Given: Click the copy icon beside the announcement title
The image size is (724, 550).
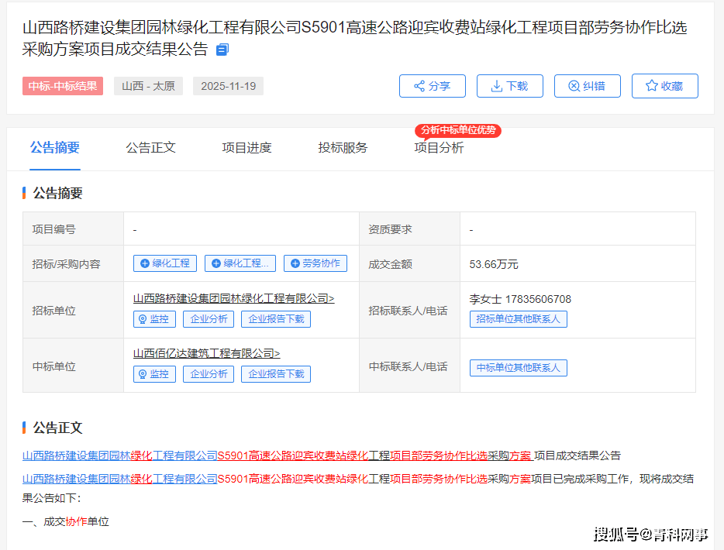Looking at the screenshot, I should tap(222, 50).
